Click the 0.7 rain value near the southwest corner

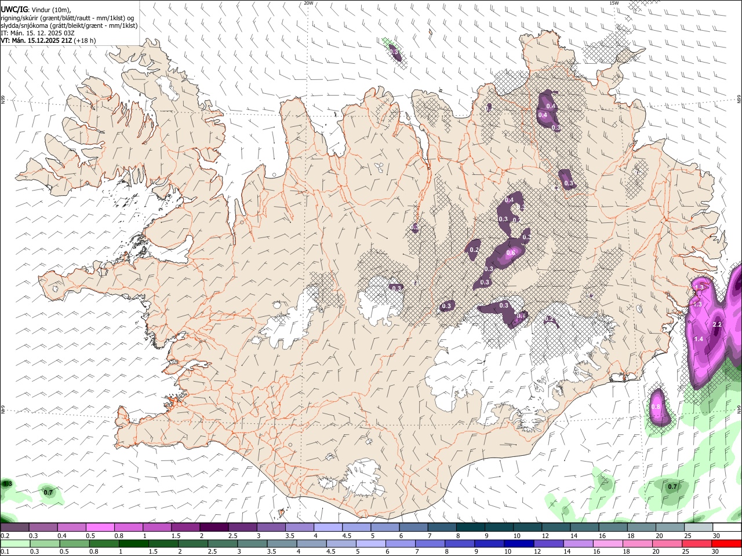click(48, 492)
